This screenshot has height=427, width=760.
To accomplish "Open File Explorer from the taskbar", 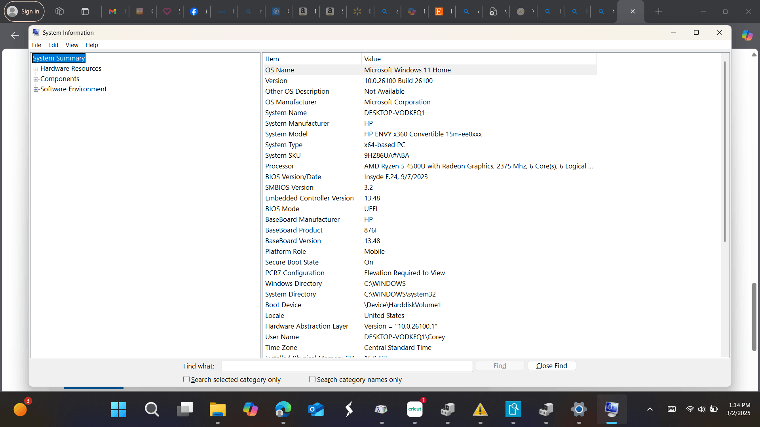I will tap(217, 410).
